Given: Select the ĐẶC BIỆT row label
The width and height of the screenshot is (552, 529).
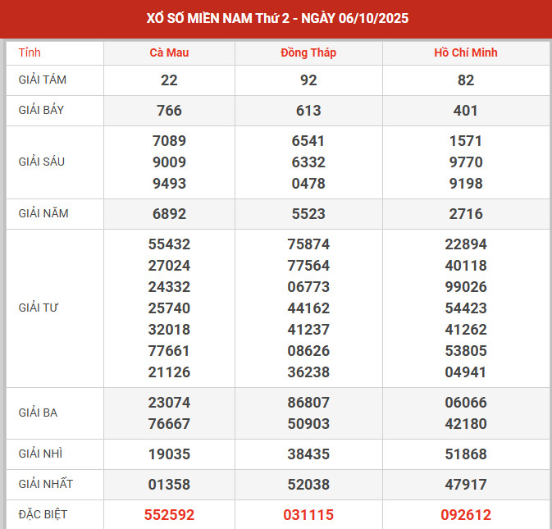Looking at the screenshot, I should pyautogui.click(x=43, y=514).
